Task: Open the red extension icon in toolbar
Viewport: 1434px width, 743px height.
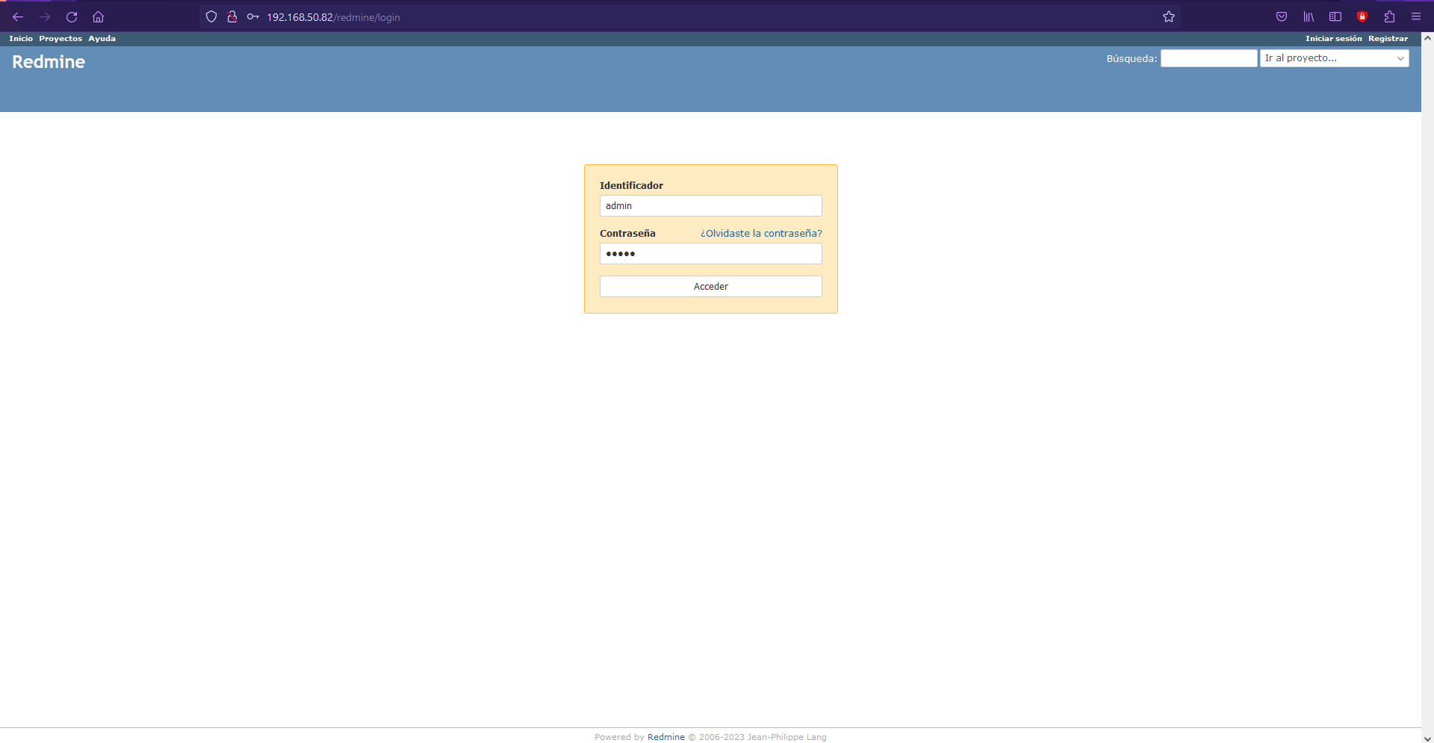Action: tap(1362, 16)
